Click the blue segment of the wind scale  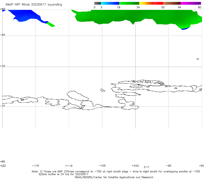point(110,3)
